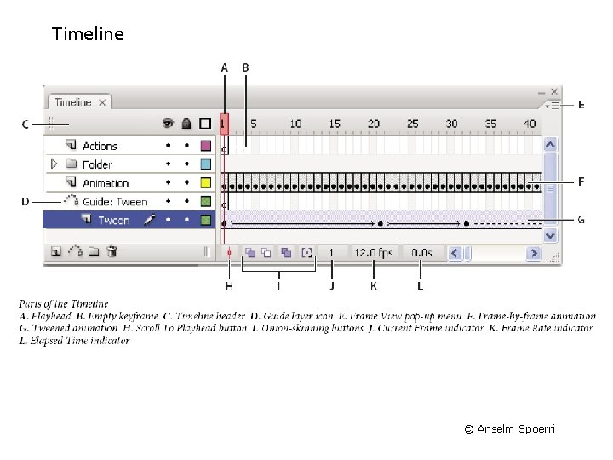Viewport: 613px width, 460px height.
Task: Click frame 35 on the timeline ruler
Action: [490, 124]
